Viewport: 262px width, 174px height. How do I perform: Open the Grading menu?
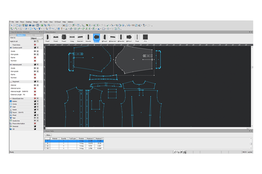point(28,21)
